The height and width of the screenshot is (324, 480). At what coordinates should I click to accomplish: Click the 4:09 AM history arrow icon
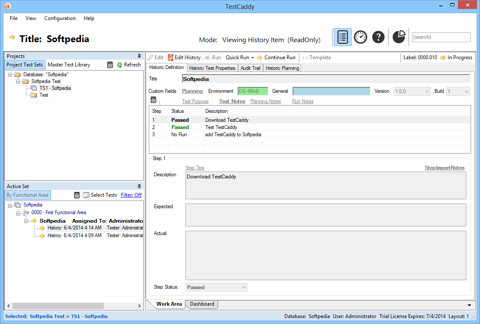coord(42,236)
